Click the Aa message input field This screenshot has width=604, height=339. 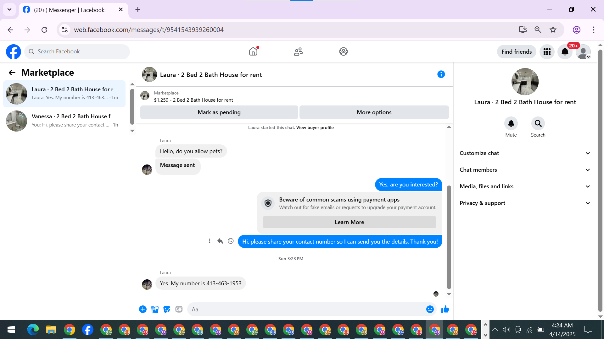[x=307, y=309]
